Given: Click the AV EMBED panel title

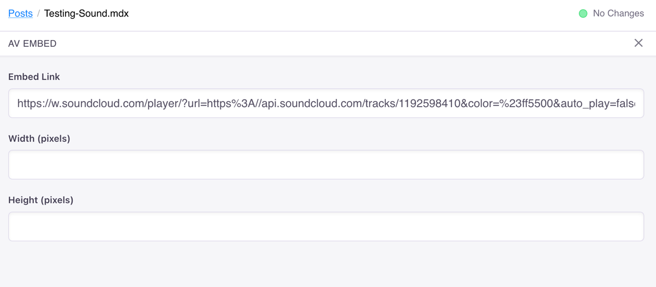Looking at the screenshot, I should coord(32,44).
